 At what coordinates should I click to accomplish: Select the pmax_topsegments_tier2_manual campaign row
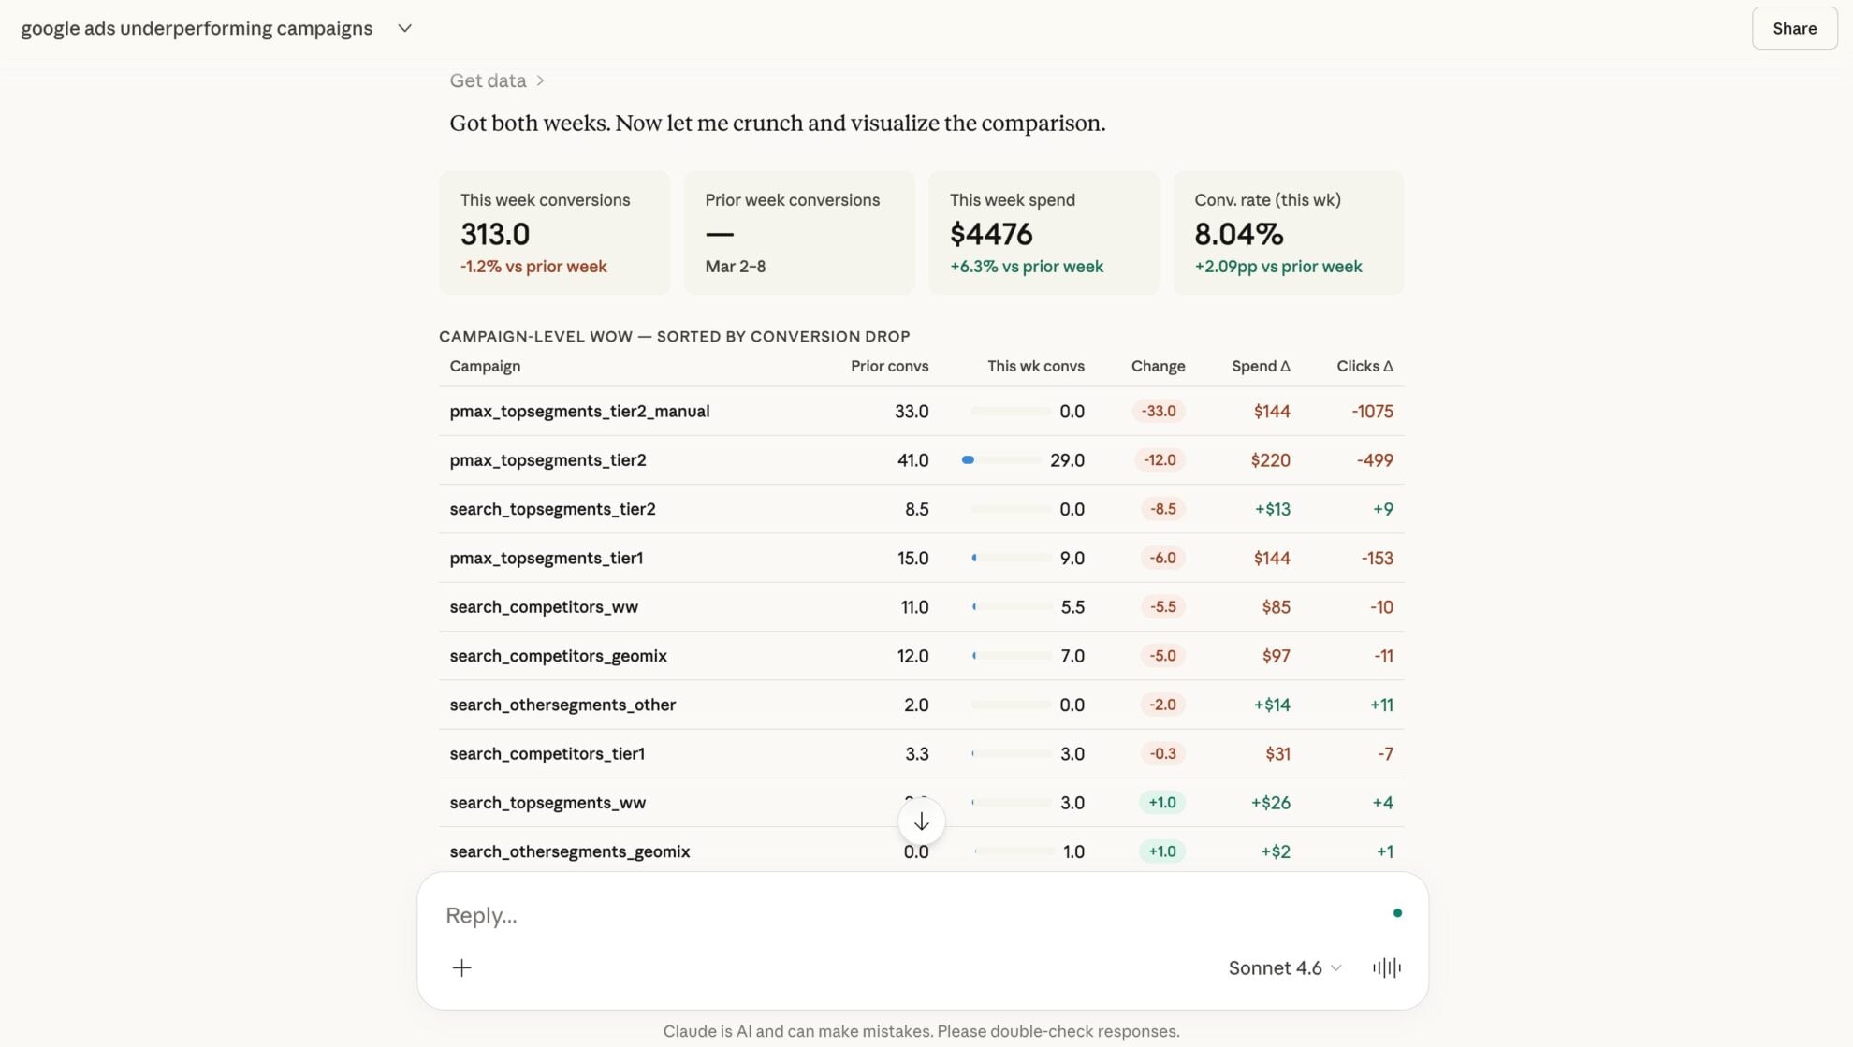579,411
